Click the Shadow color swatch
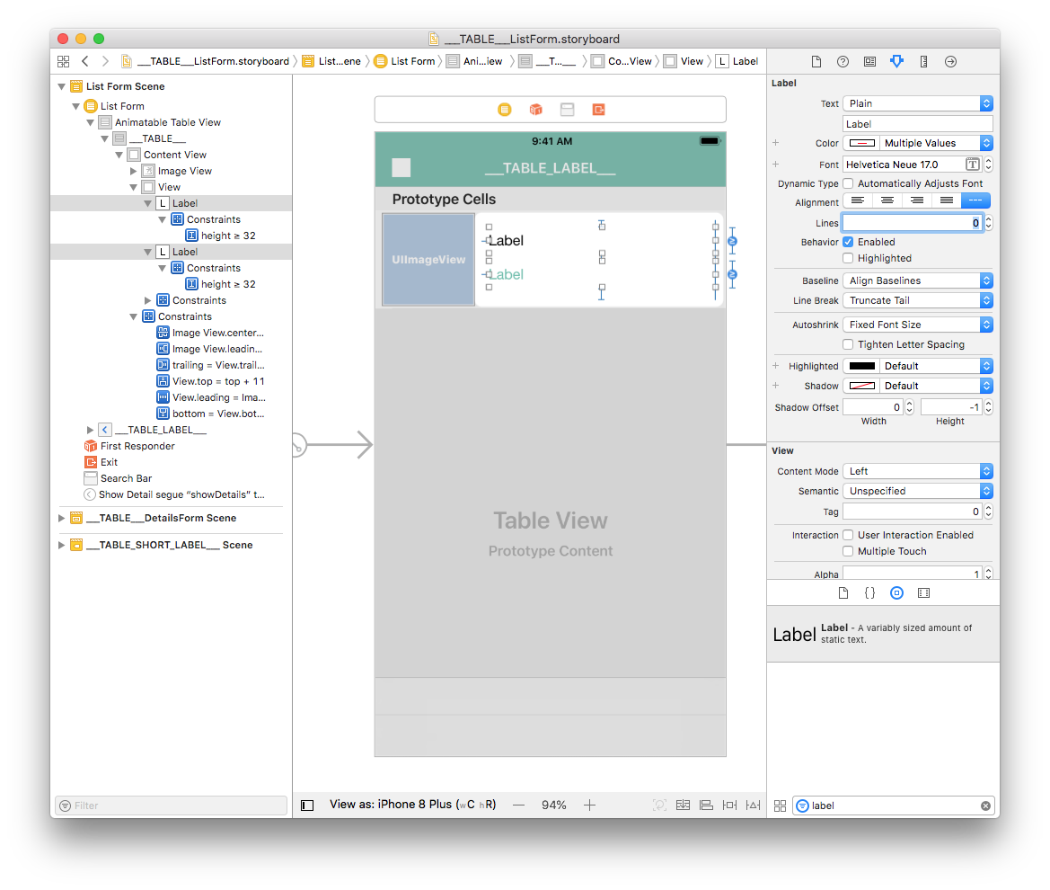Viewport: 1050px width, 890px height. point(862,386)
